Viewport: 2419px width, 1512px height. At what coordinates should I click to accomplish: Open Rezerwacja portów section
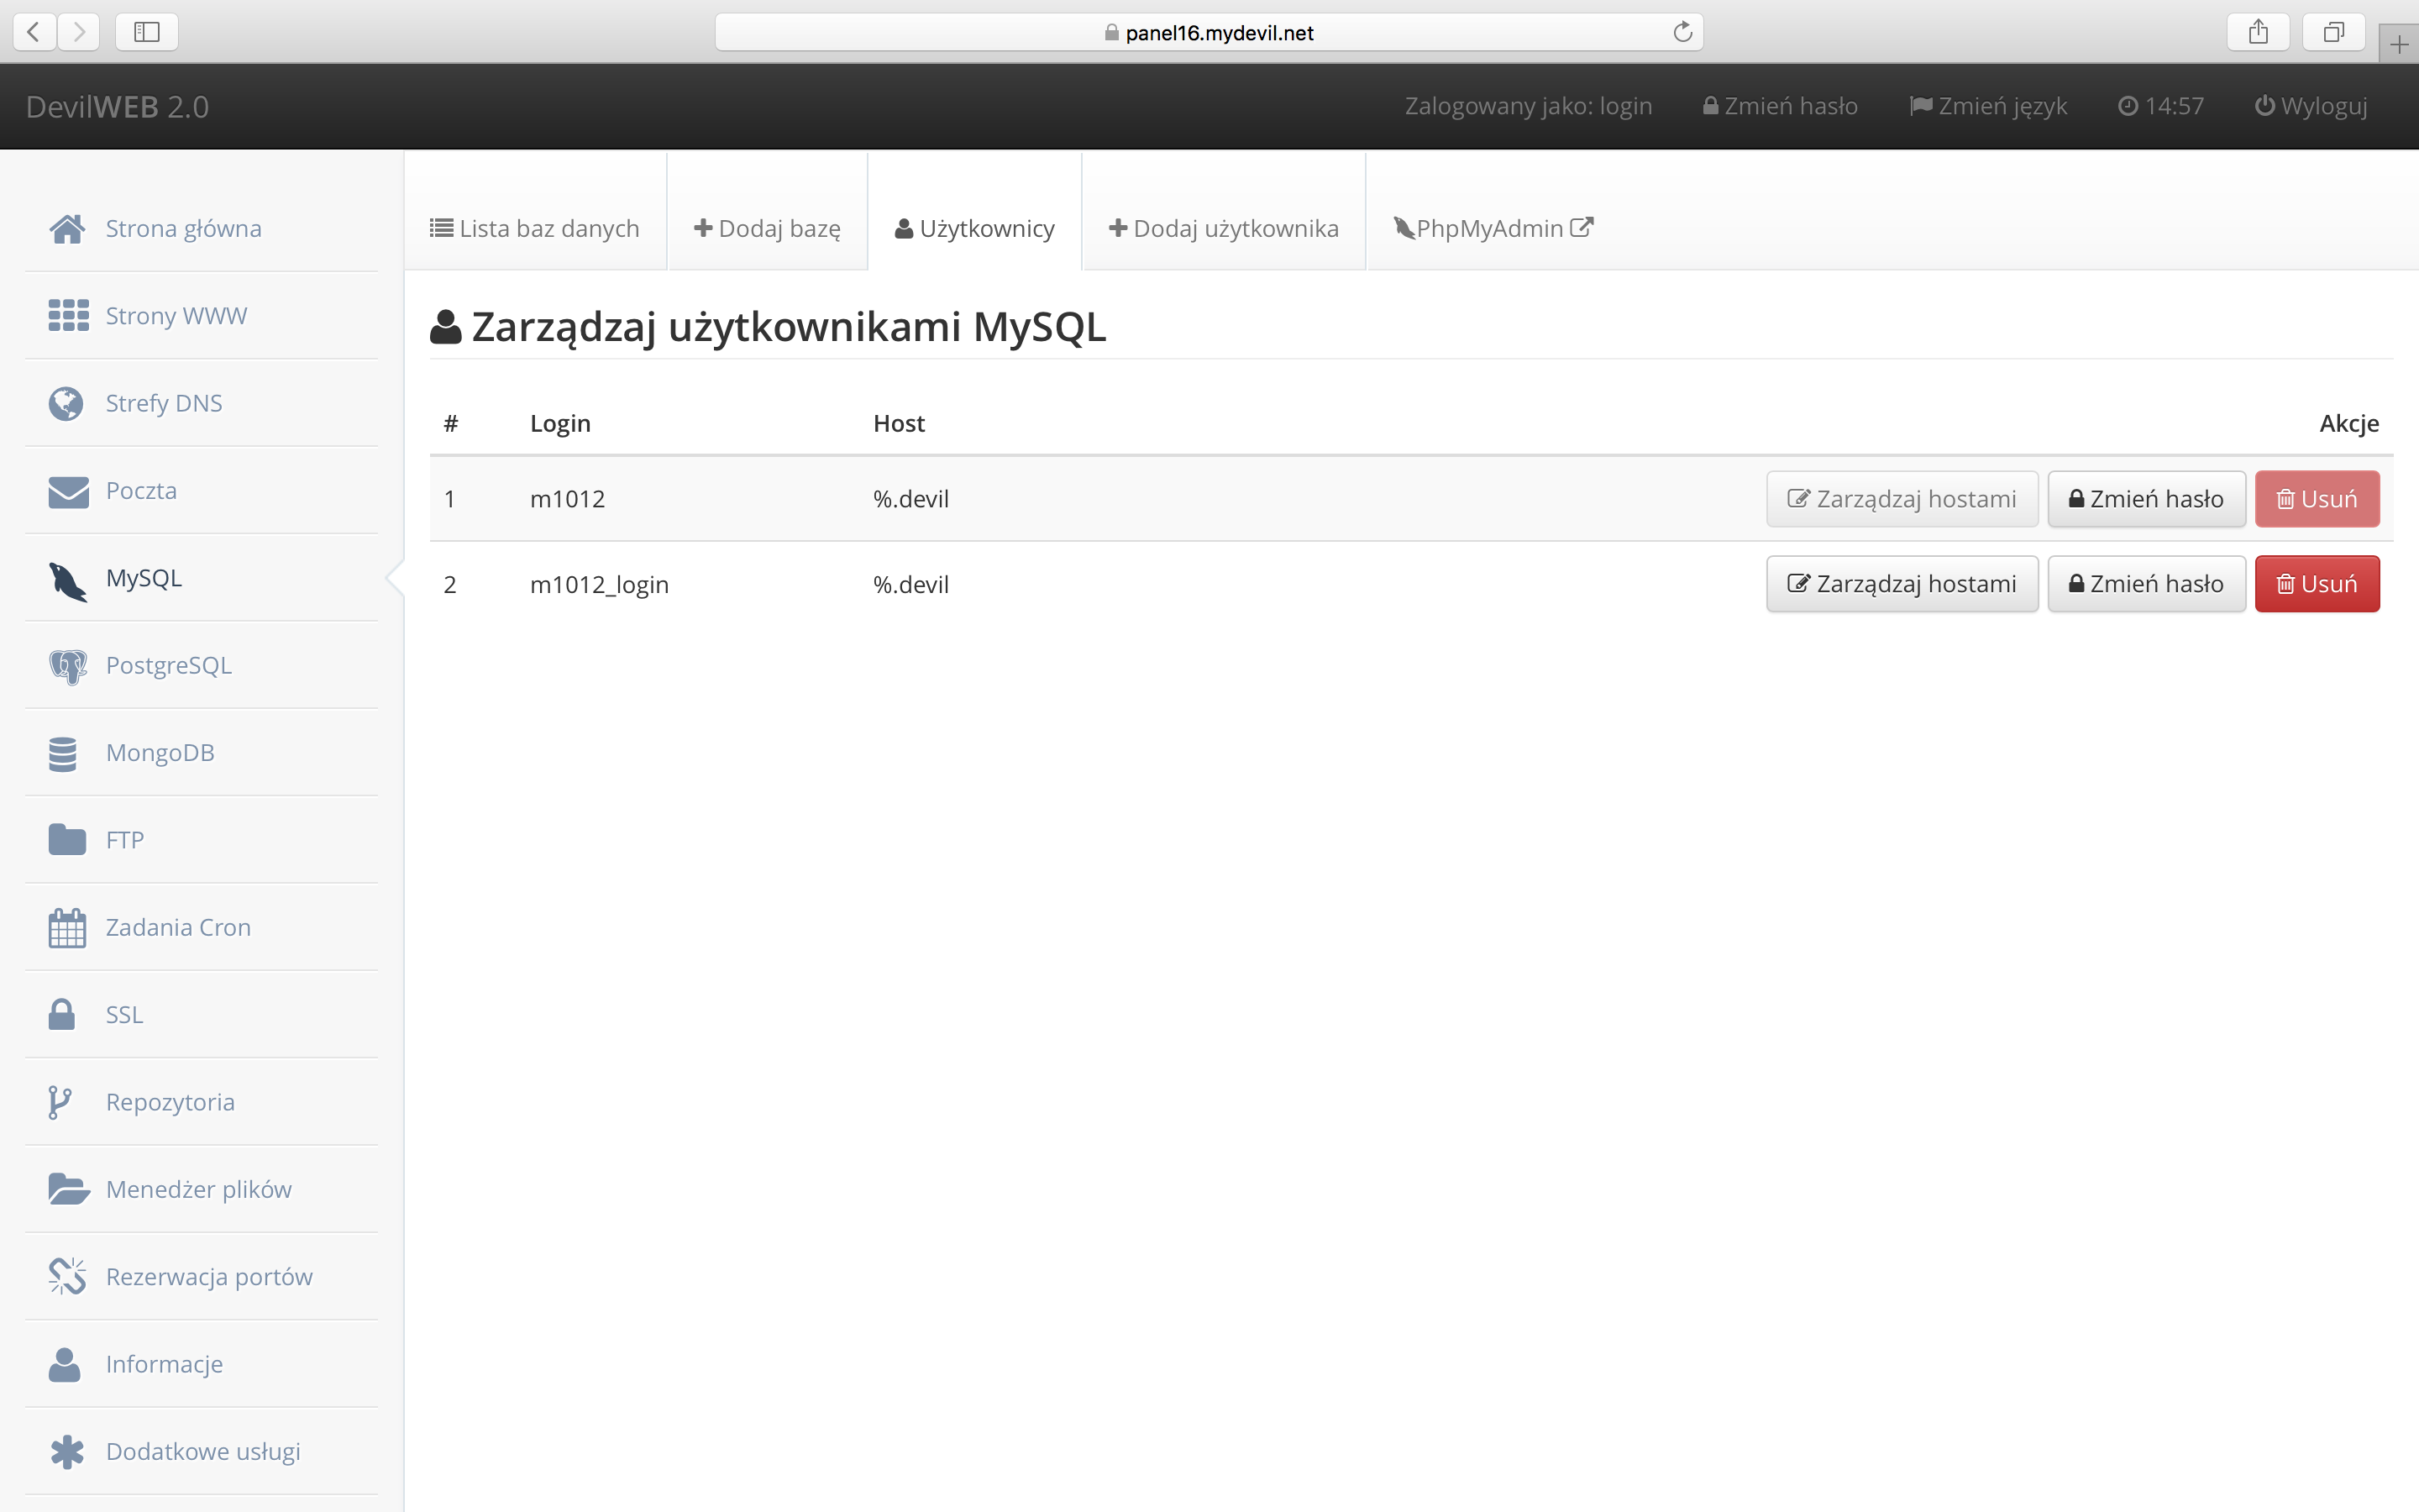click(x=209, y=1276)
